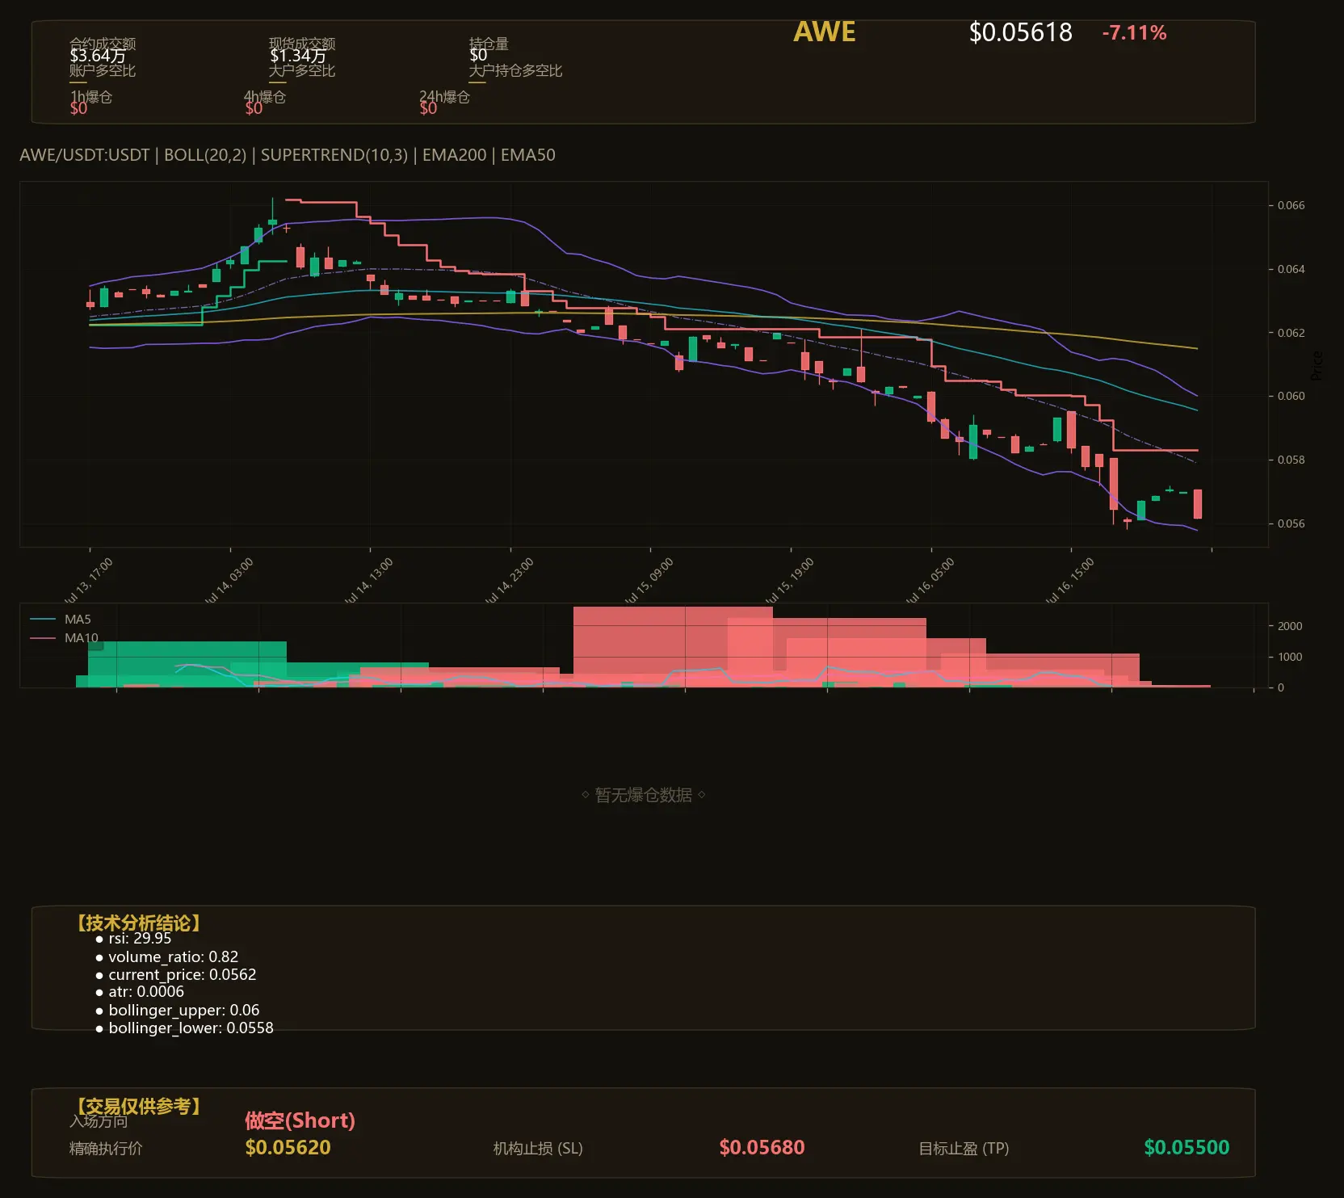
Task: Click the 目标止盈 (TP) label
Action: pyautogui.click(x=964, y=1149)
